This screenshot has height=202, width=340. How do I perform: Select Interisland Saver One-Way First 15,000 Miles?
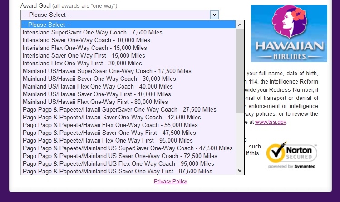128,55
